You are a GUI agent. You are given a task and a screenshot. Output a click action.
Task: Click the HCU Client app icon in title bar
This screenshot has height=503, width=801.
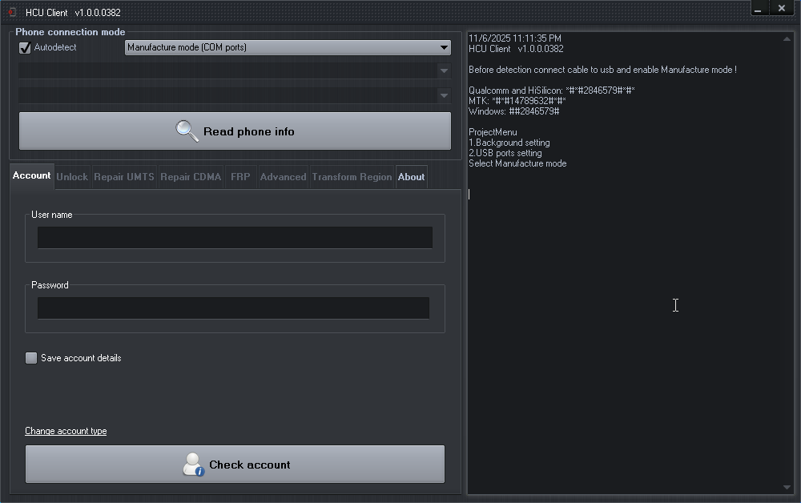point(12,12)
